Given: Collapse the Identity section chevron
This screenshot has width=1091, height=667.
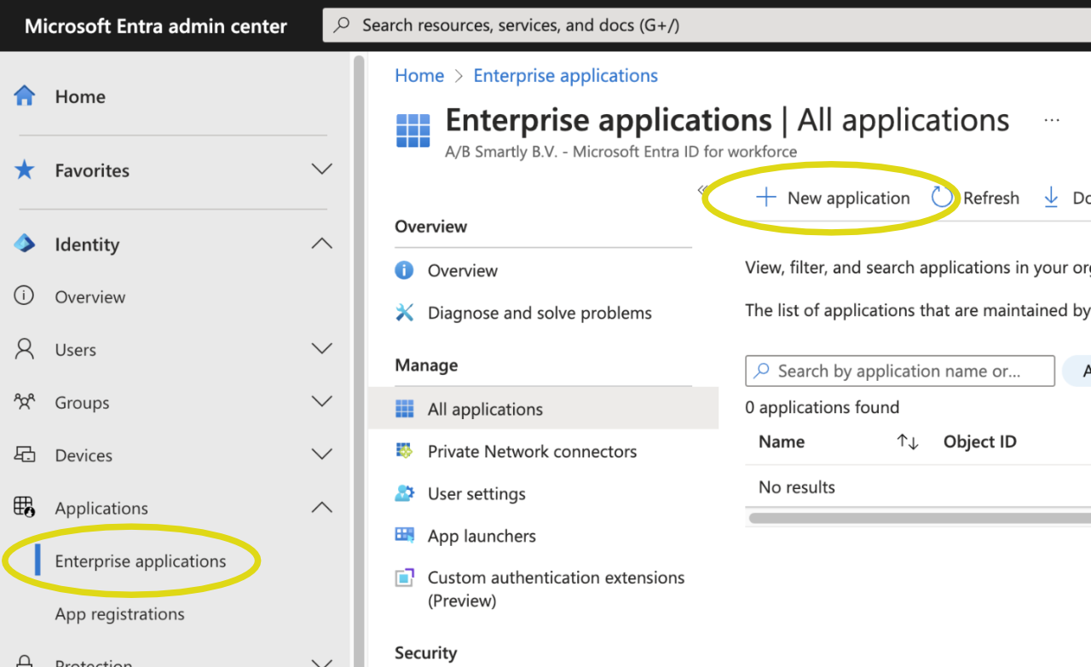Looking at the screenshot, I should (322, 244).
